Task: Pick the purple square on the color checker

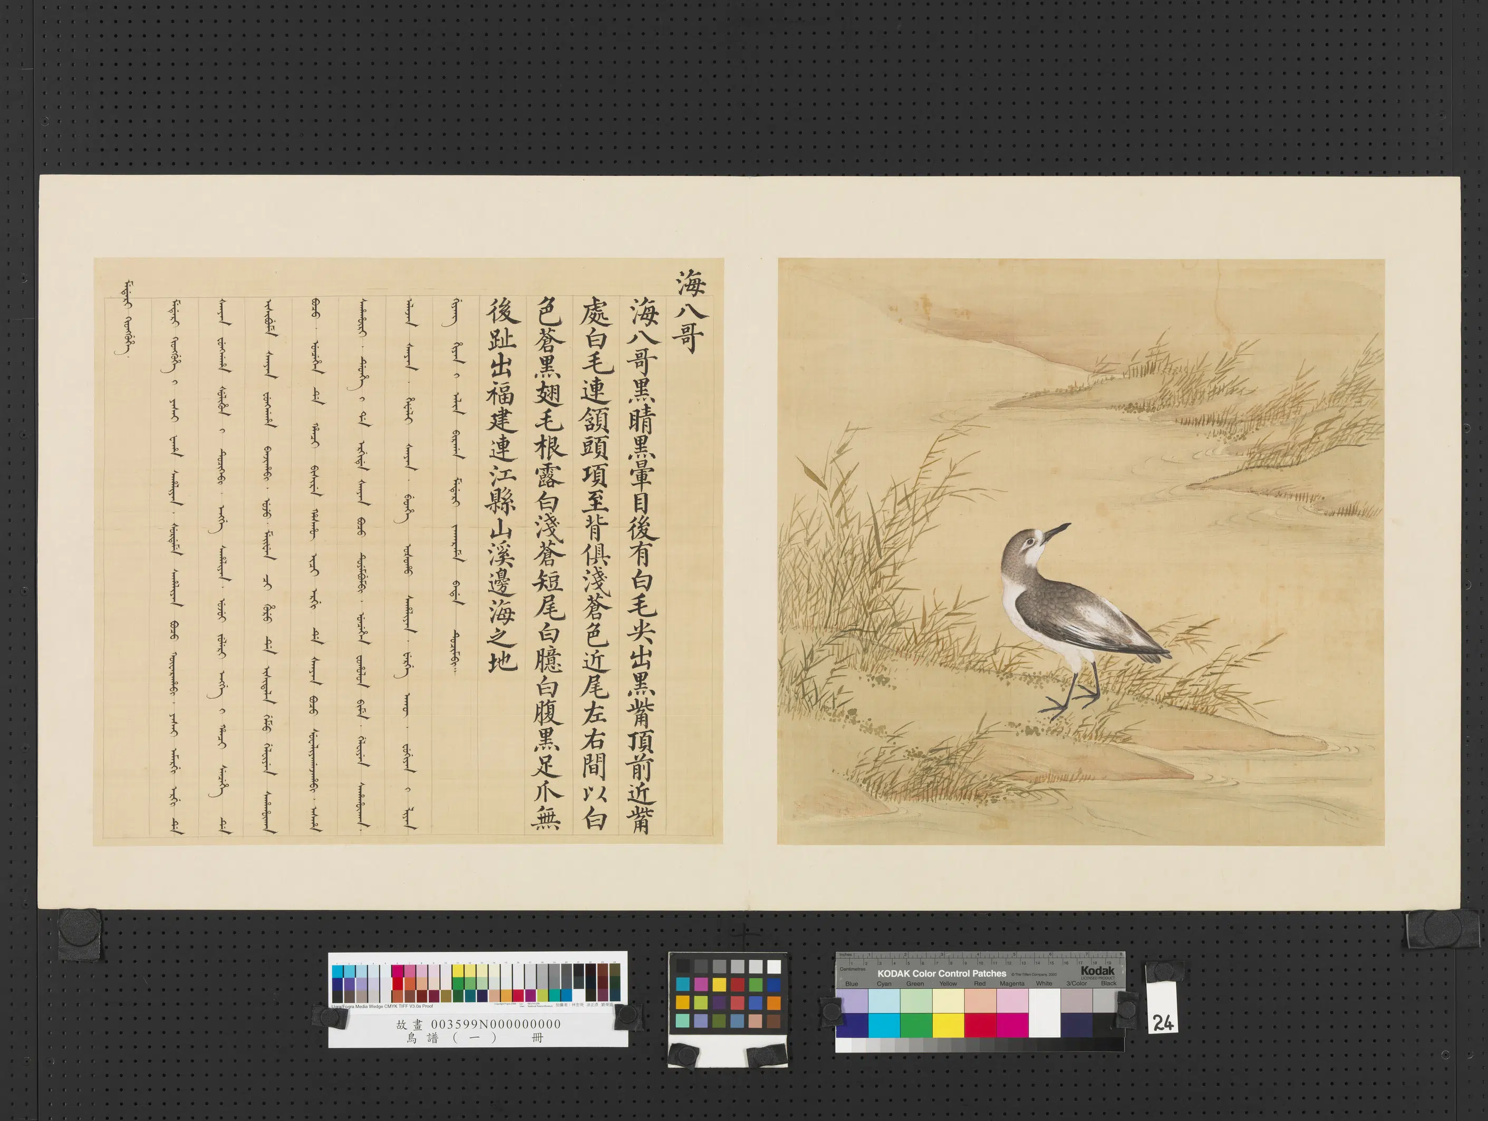Action: [x=719, y=1002]
